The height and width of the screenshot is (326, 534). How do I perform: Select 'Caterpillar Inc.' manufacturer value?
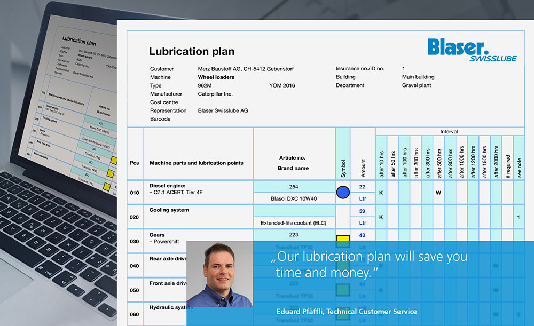pos(215,94)
